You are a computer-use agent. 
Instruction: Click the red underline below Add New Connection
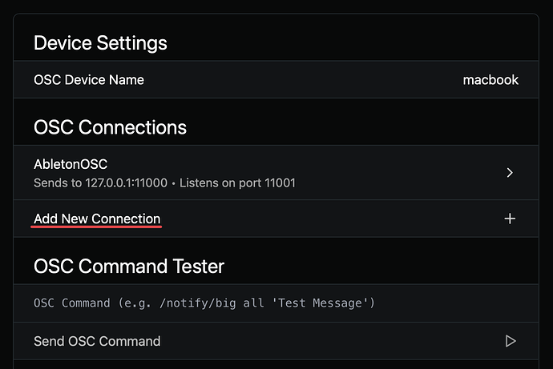click(x=97, y=227)
